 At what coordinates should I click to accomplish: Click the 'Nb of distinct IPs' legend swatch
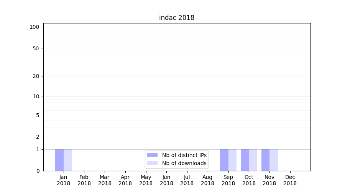pos(152,155)
